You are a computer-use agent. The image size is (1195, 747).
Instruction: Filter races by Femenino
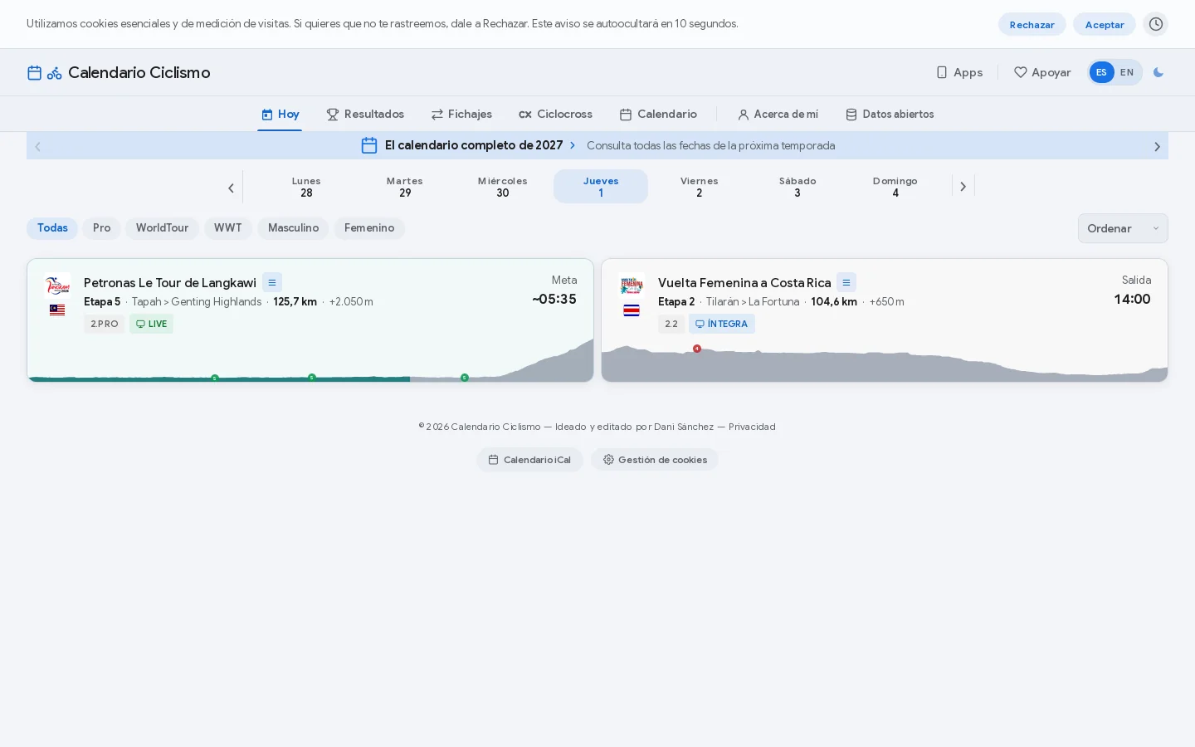click(x=369, y=228)
